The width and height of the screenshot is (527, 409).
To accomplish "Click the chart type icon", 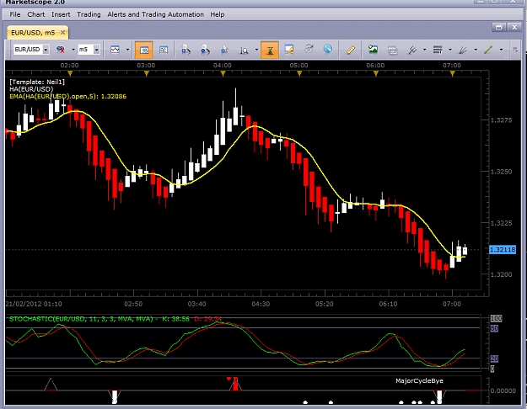I will coord(115,50).
